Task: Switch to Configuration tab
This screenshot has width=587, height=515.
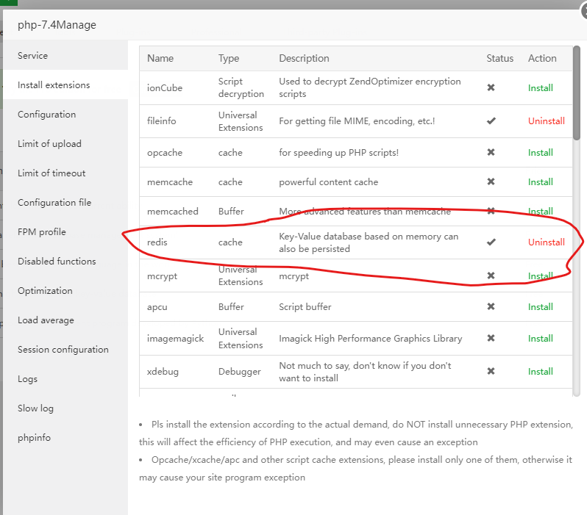Action: click(46, 115)
